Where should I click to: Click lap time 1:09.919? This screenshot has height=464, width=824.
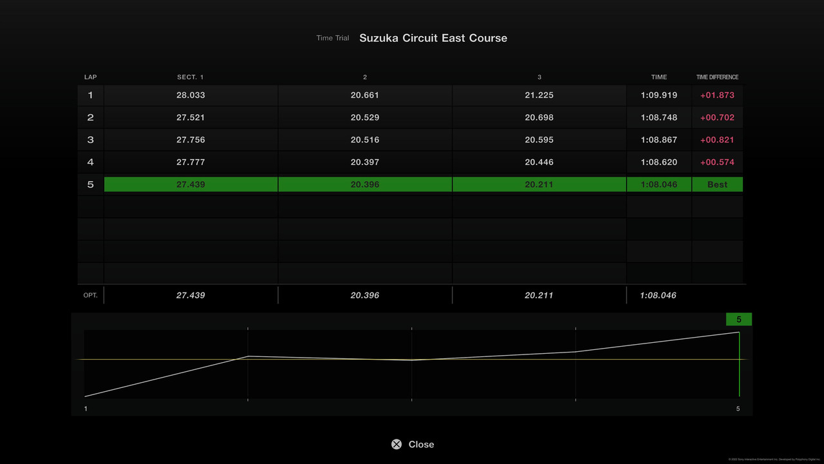tap(659, 95)
